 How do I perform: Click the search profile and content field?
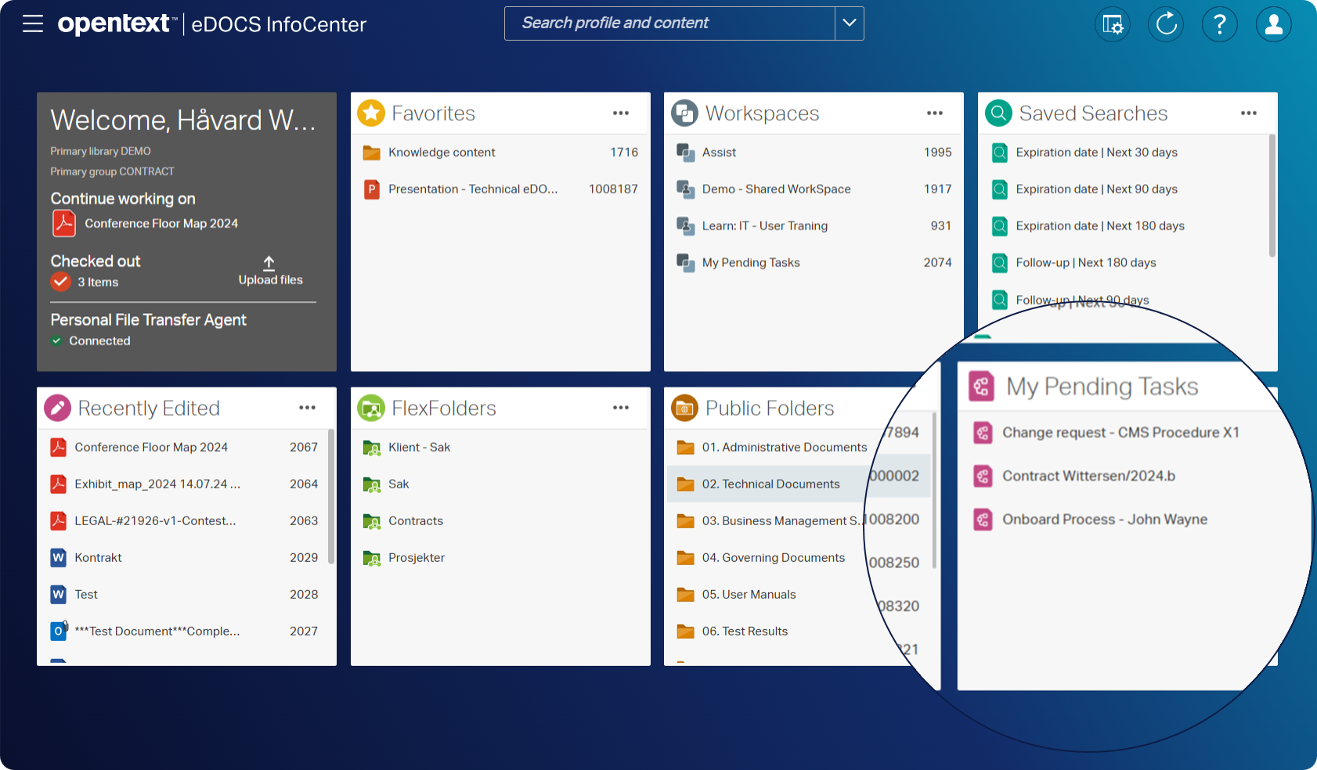pos(670,23)
